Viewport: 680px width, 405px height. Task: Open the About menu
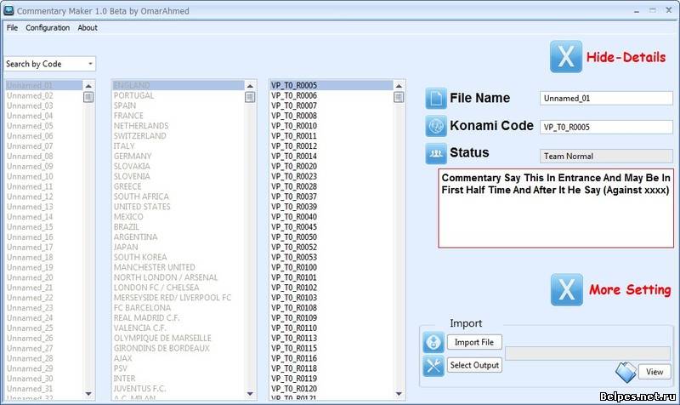[88, 28]
